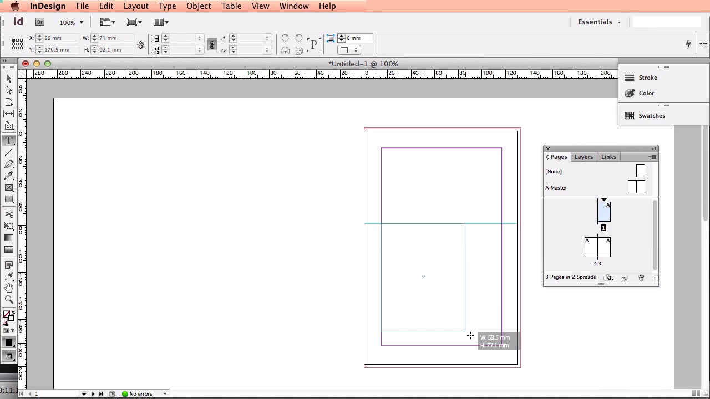710x399 pixels.
Task: Open the Essentials workspace switcher
Action: (x=599, y=22)
